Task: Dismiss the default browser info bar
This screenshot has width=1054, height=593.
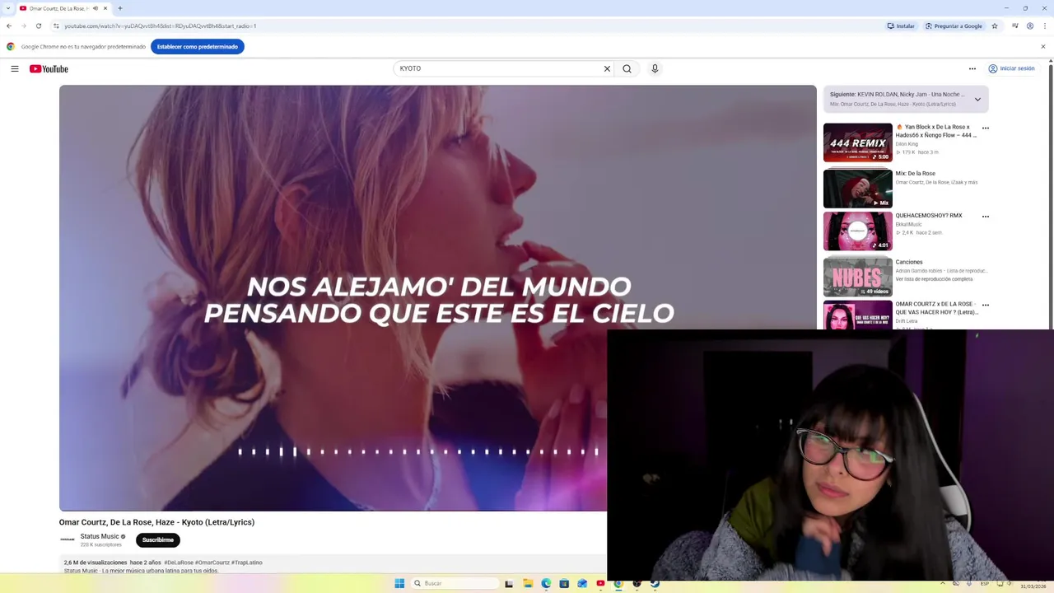Action: click(x=1042, y=47)
